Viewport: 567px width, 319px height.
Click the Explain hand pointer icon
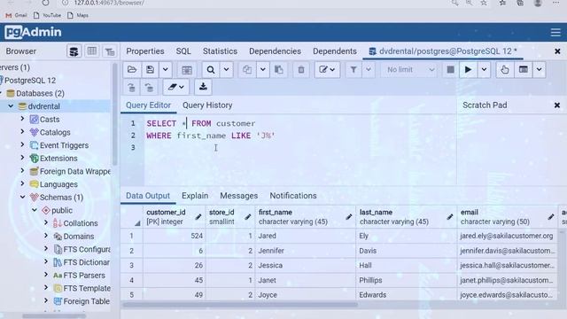coord(505,70)
